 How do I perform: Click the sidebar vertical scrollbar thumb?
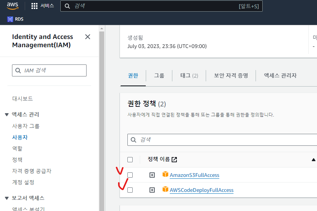[102, 121]
